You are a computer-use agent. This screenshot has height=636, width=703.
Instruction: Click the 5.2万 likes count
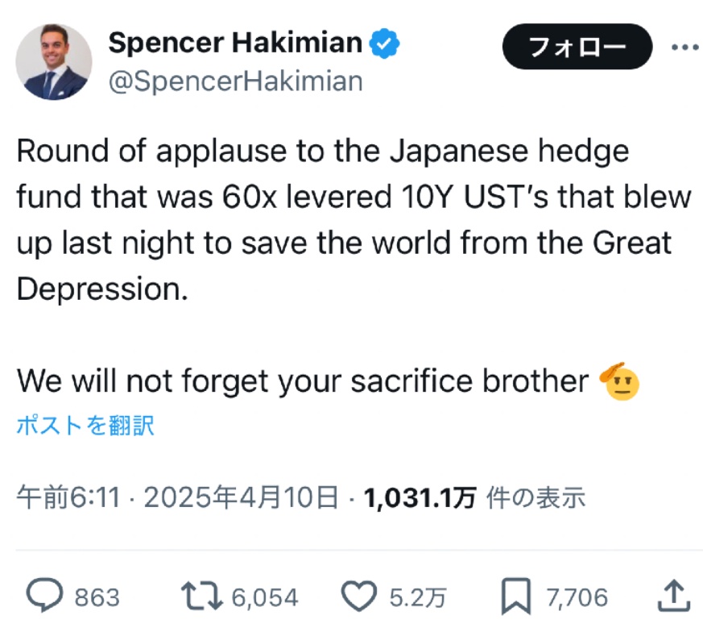point(418,597)
